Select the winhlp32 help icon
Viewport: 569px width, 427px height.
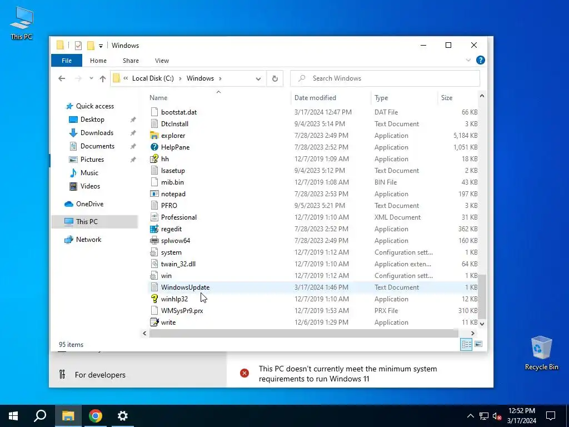(154, 299)
